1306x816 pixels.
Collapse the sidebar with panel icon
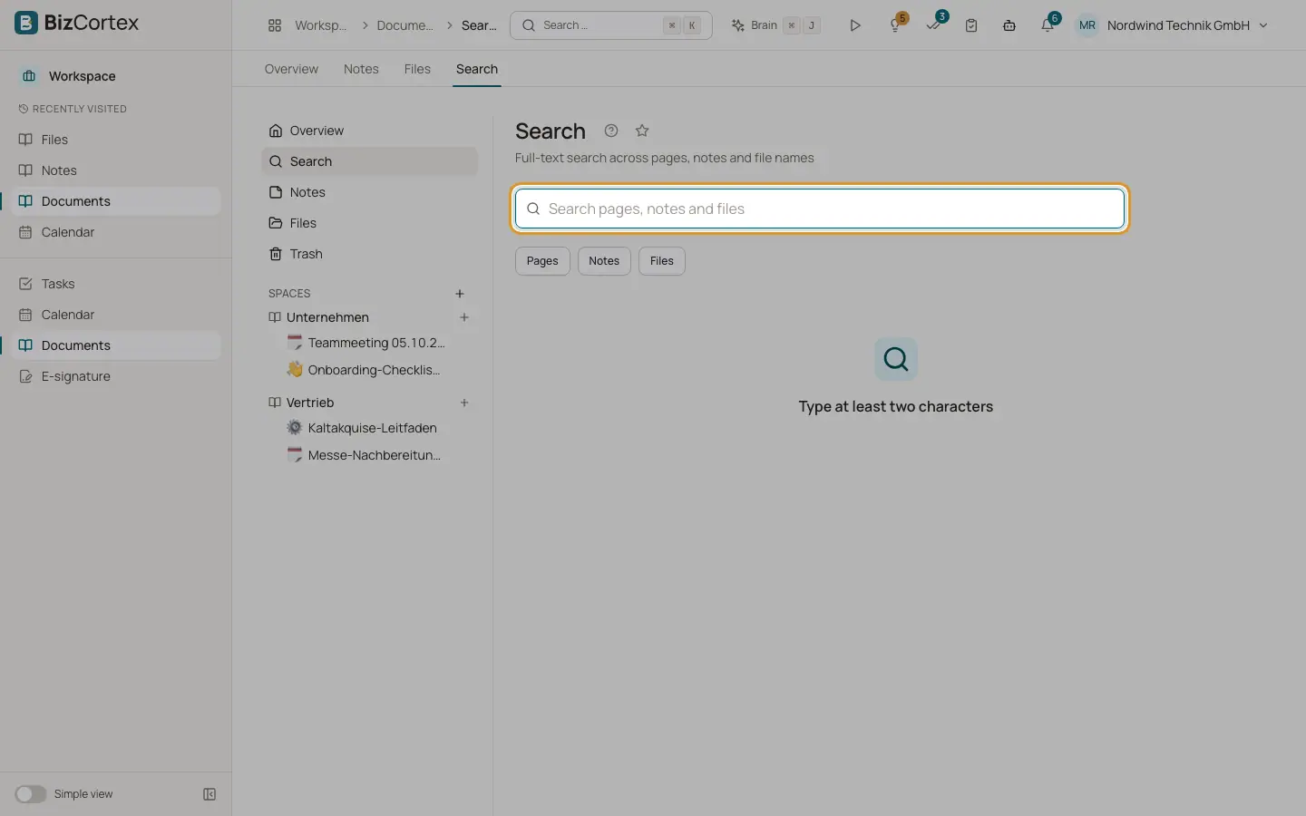pos(210,794)
